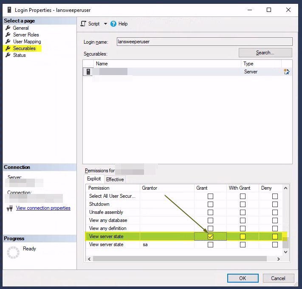This screenshot has width=302, height=289.
Task: Uncheck Grant for highlighted View server state
Action: tap(210, 236)
